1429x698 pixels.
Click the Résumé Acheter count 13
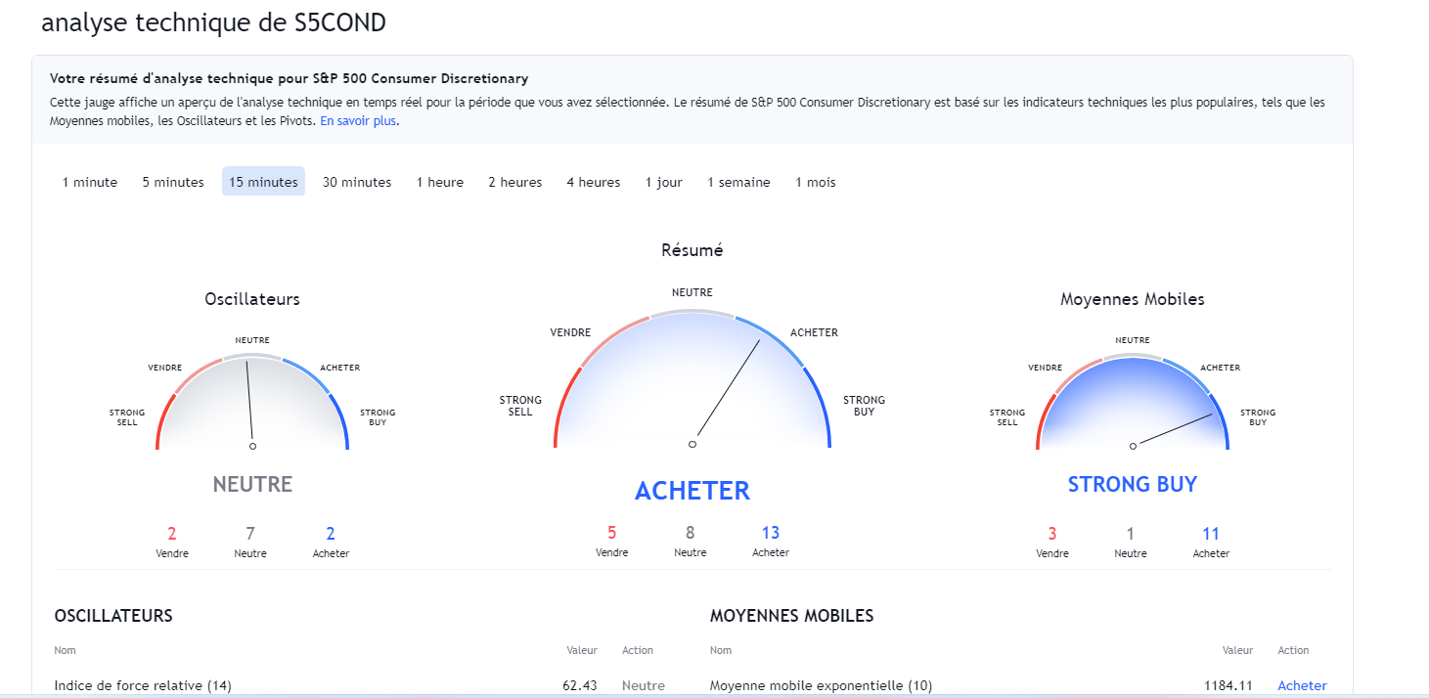771,533
